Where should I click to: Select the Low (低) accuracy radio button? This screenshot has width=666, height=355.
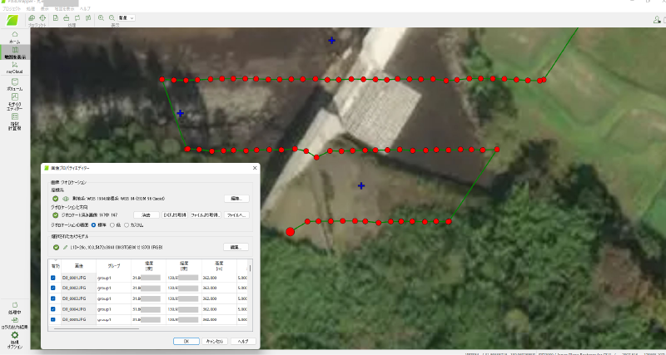point(113,225)
